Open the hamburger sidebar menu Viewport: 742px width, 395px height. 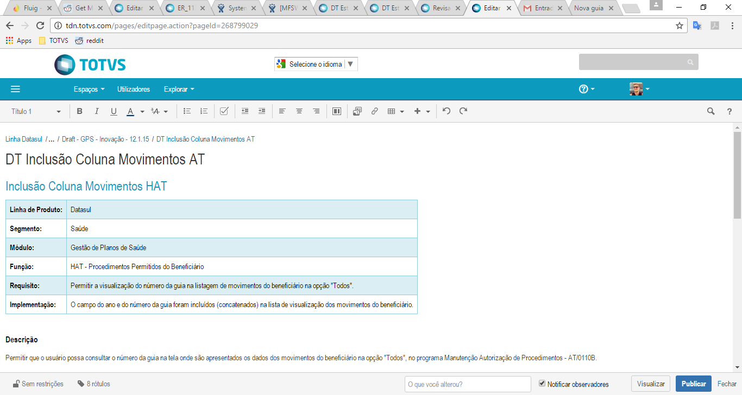click(x=15, y=89)
